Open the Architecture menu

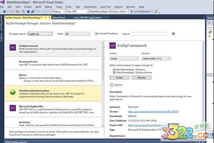(89, 6)
